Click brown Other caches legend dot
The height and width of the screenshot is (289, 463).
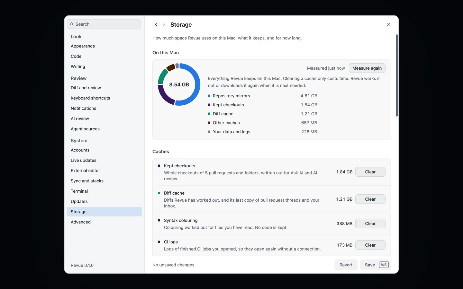pos(209,123)
